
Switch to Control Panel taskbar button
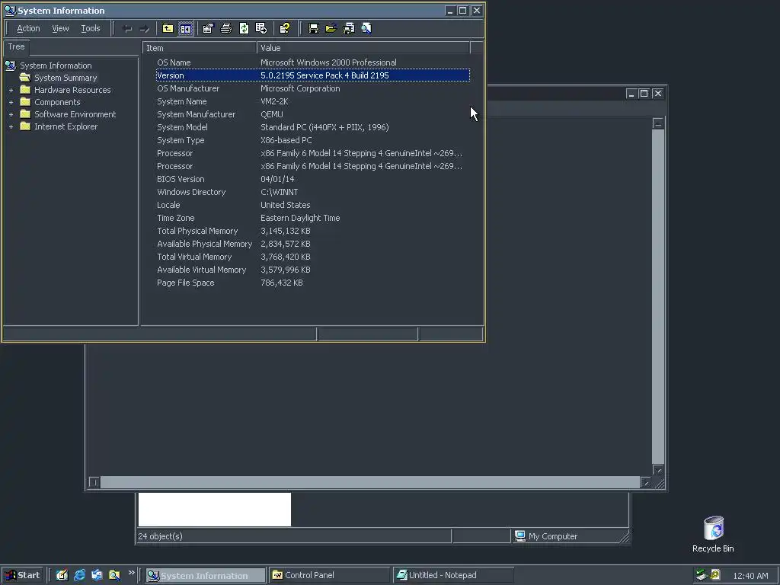tap(329, 575)
